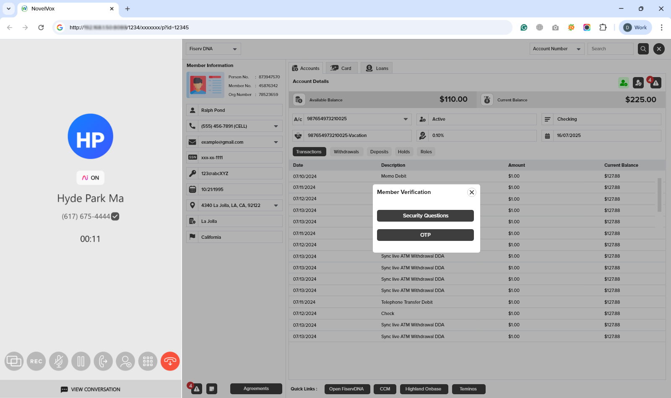Click the member ID card thumbnail
Screen dimensions: 671x398
point(205,85)
